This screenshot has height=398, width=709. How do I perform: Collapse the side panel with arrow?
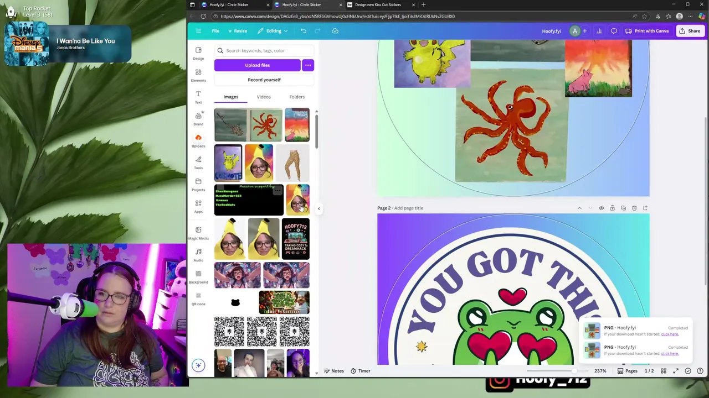pyautogui.click(x=318, y=208)
